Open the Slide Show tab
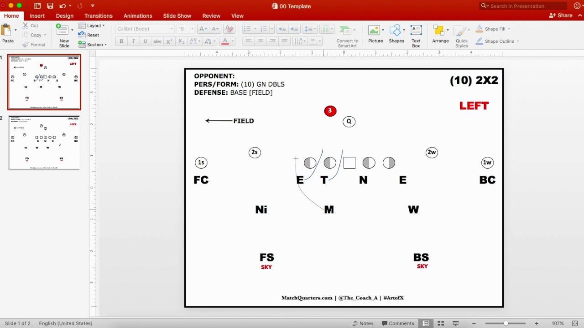This screenshot has width=584, height=328. 178,15
